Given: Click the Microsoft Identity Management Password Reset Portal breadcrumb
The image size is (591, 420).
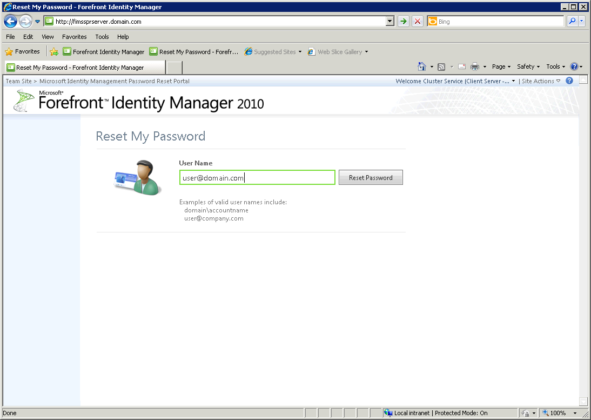Looking at the screenshot, I should (x=115, y=81).
